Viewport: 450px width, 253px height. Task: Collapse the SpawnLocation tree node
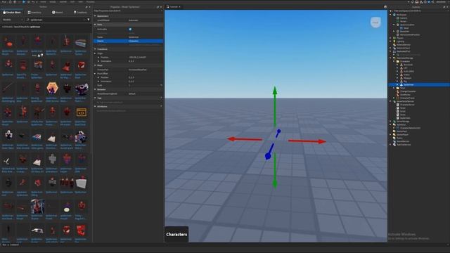(394, 25)
